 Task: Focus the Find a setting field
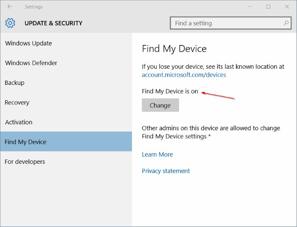[x=230, y=23]
